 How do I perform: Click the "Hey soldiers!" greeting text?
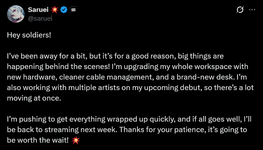tap(29, 35)
